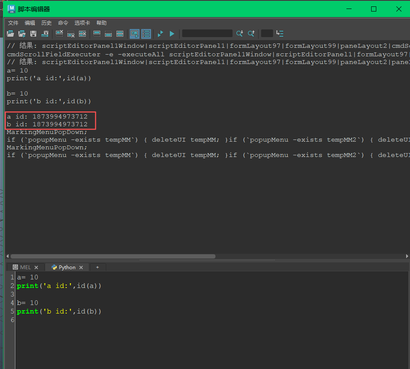The width and height of the screenshot is (410, 369).
Task: Click editor line 4 'b= 10'
Action: (28, 303)
